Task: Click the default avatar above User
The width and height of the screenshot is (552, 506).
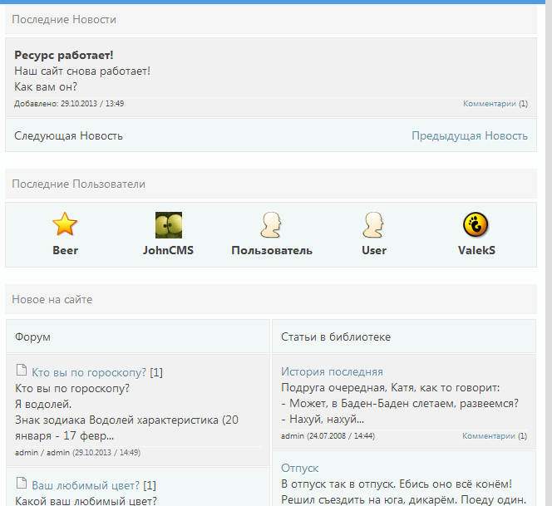Action: click(x=373, y=224)
